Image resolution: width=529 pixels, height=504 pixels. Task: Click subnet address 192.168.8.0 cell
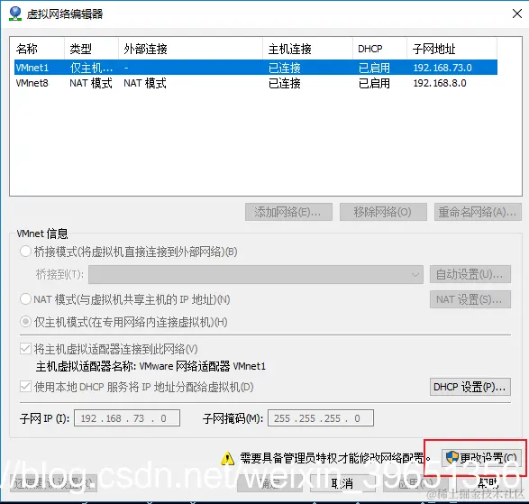pyautogui.click(x=440, y=83)
